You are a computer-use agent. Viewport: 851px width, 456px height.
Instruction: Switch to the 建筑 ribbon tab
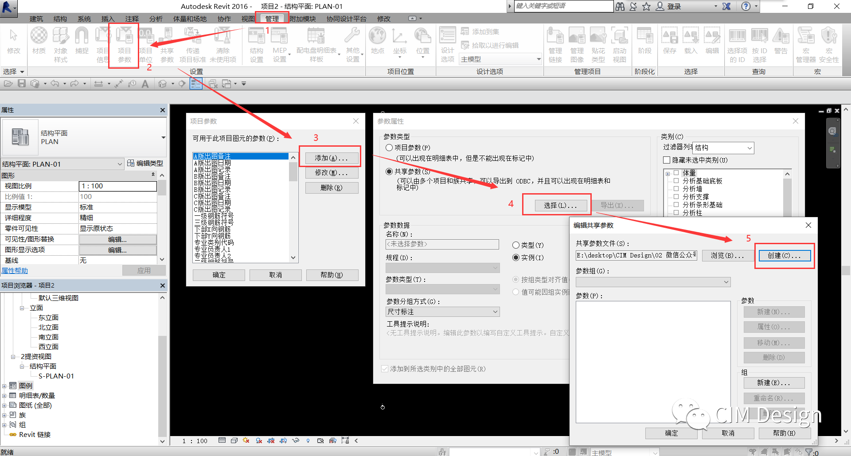pos(36,19)
